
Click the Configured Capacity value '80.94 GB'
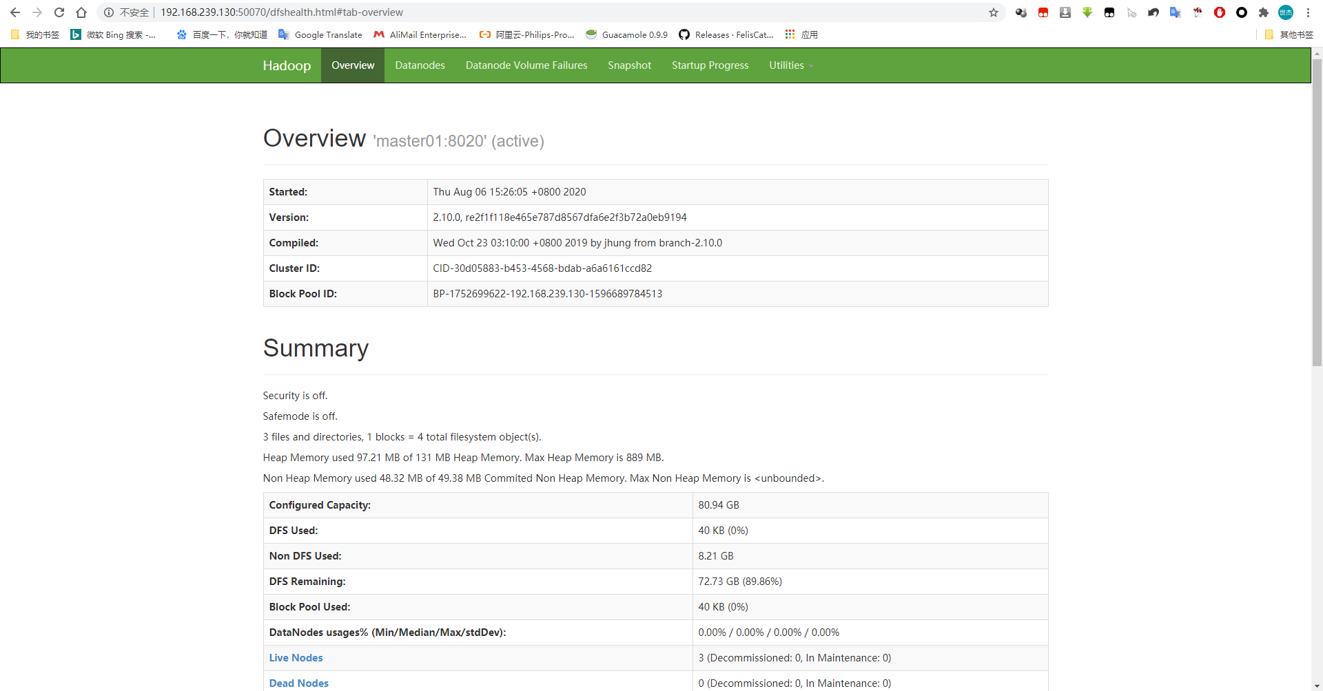tap(719, 505)
